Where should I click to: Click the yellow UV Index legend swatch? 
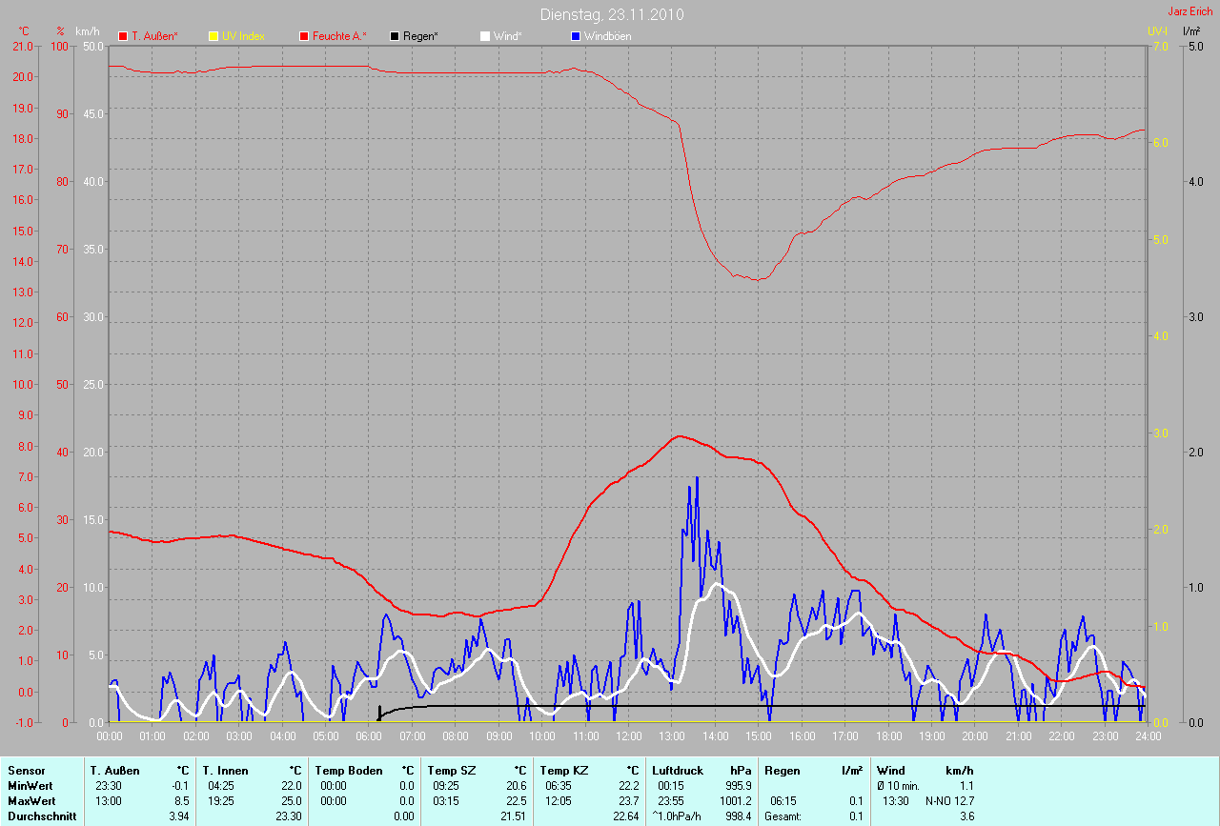pyautogui.click(x=213, y=36)
